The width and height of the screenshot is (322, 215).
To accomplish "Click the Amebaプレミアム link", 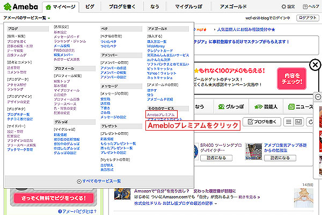I will point(161,114).
